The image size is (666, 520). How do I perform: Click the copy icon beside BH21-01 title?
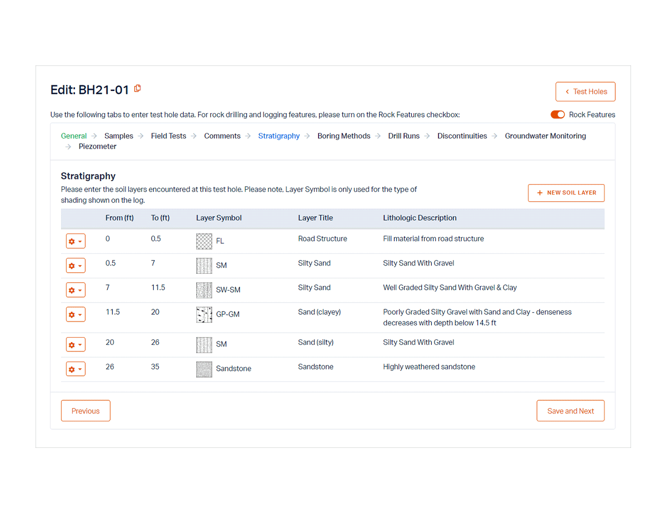[x=138, y=89]
